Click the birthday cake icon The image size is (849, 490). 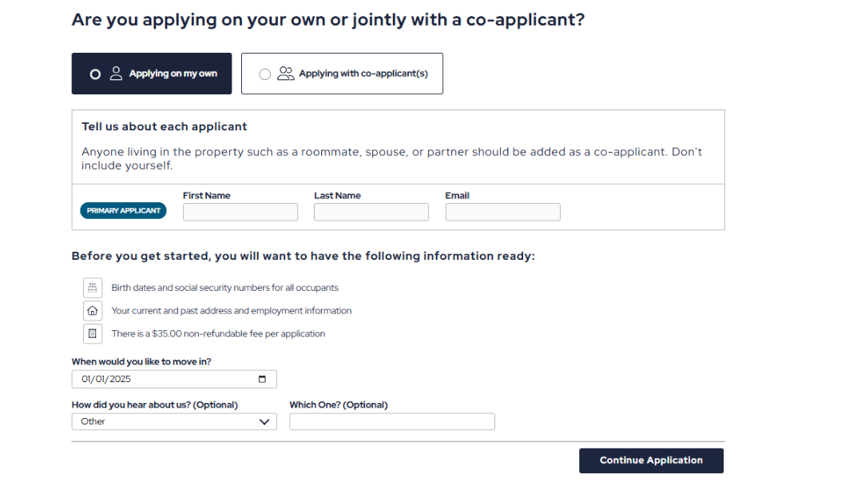[93, 288]
